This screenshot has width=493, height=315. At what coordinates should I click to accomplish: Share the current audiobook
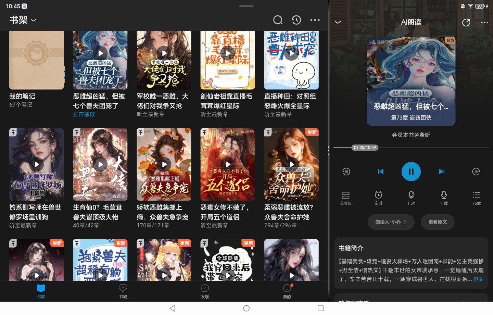tap(466, 23)
